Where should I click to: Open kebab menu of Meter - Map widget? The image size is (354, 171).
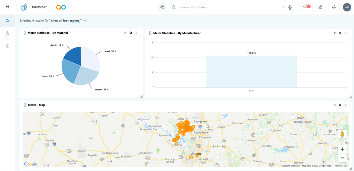pyautogui.click(x=346, y=105)
